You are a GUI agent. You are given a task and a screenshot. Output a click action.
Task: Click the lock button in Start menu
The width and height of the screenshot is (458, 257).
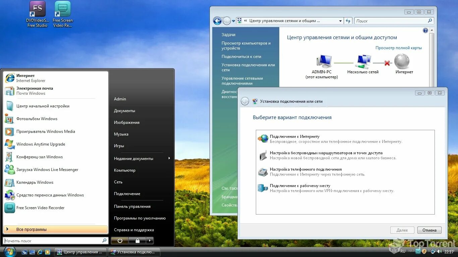pos(137,240)
